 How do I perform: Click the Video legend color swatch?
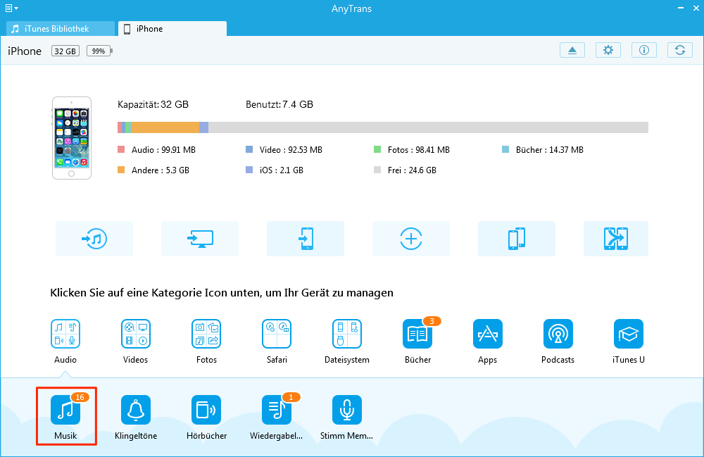[249, 149]
